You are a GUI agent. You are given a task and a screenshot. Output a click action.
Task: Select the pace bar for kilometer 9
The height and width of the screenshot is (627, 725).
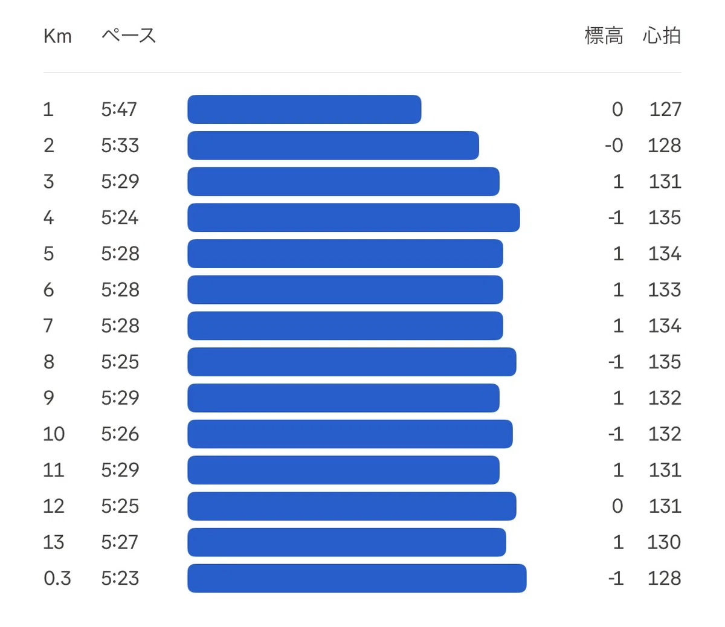click(343, 398)
